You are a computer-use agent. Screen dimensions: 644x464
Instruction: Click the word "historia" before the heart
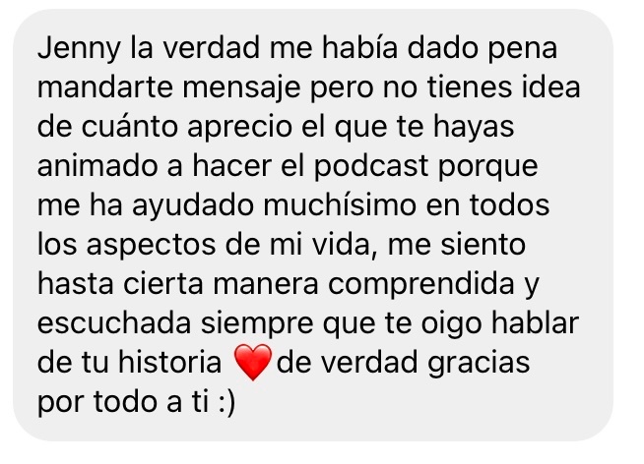pos(170,362)
